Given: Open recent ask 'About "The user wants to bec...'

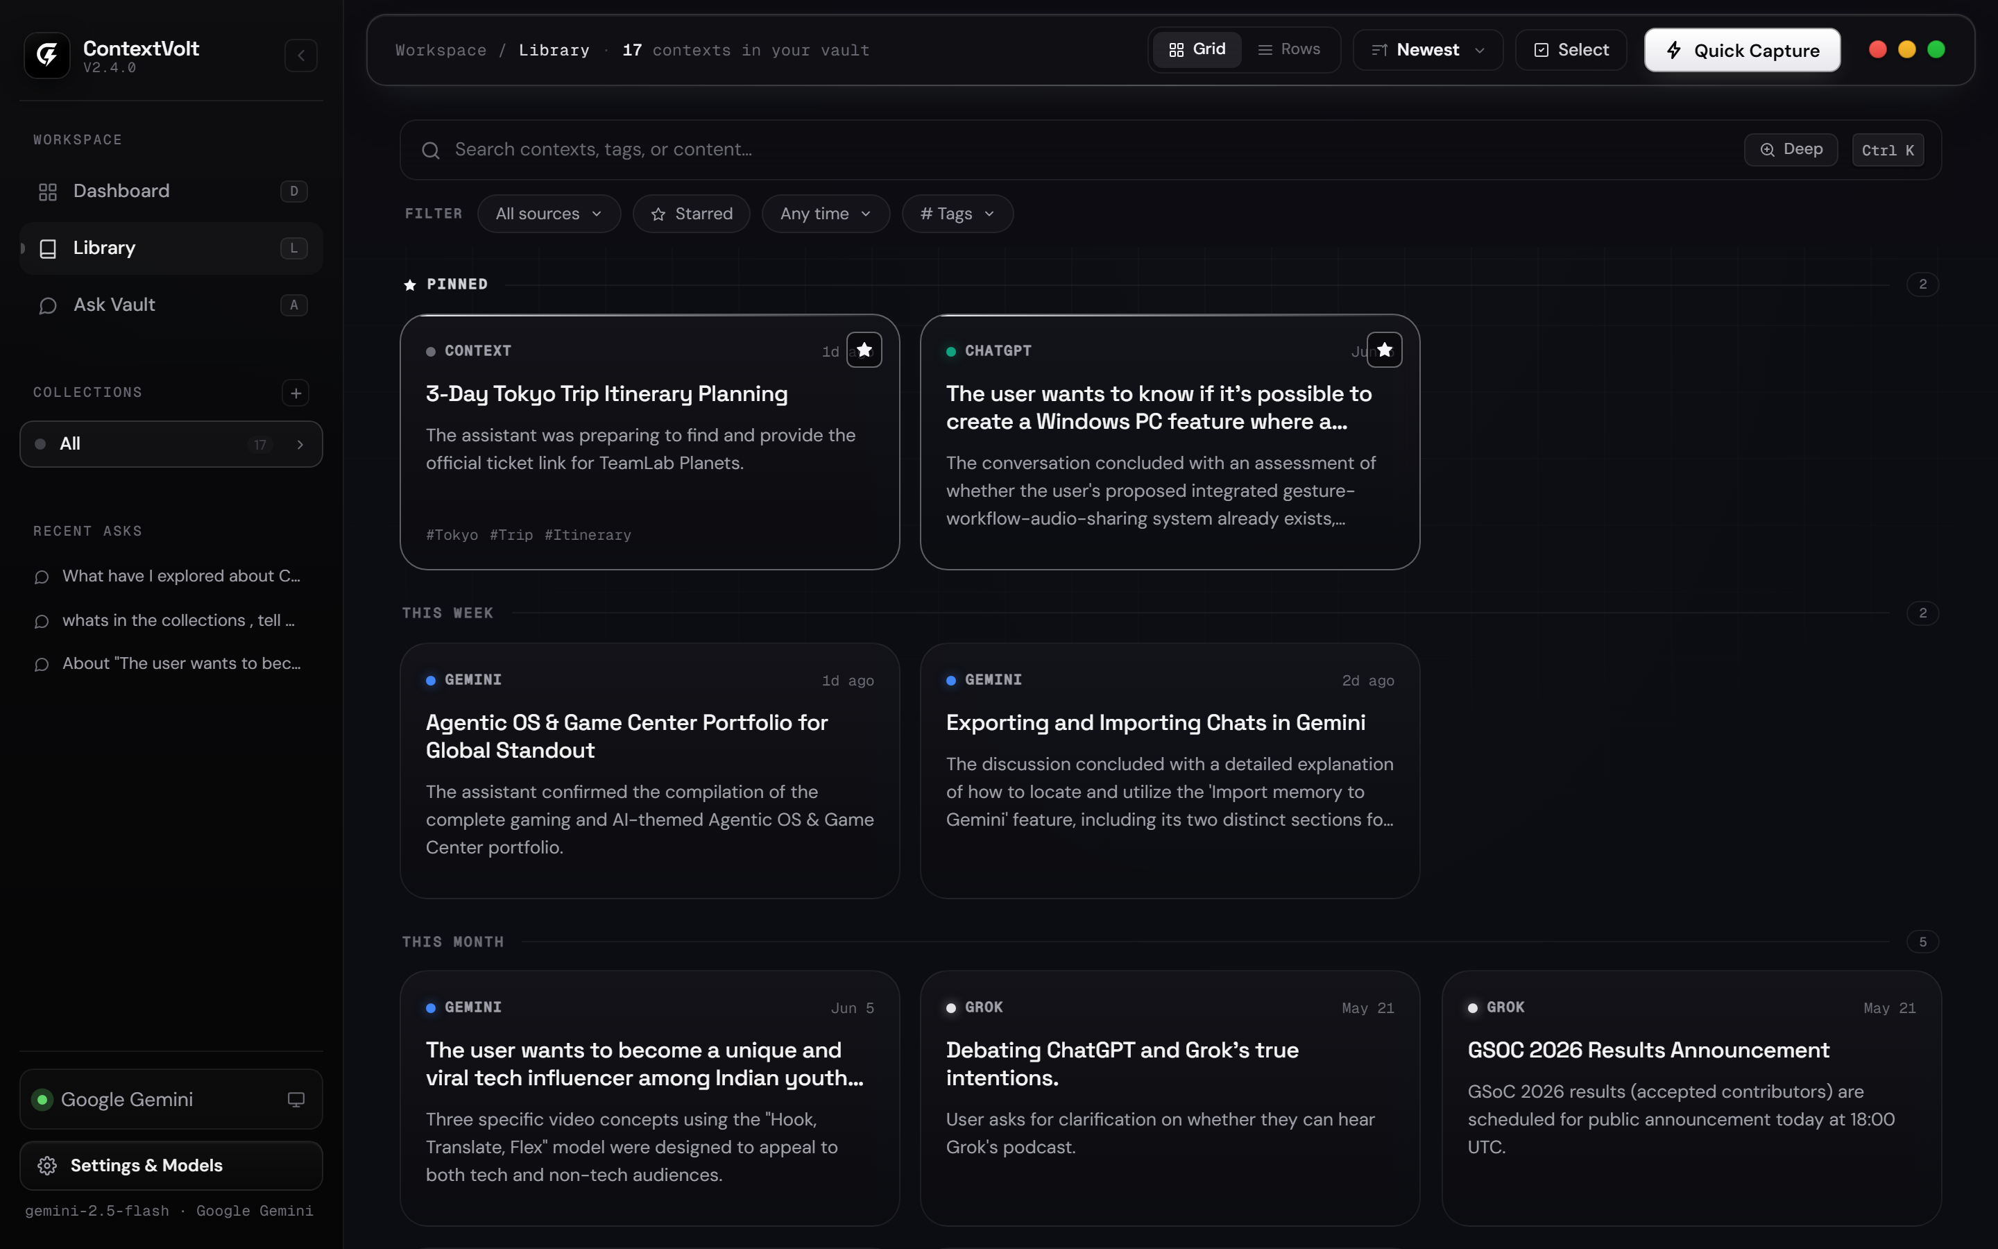Looking at the screenshot, I should [171, 664].
